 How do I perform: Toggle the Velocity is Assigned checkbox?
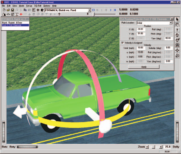click(x=122, y=43)
